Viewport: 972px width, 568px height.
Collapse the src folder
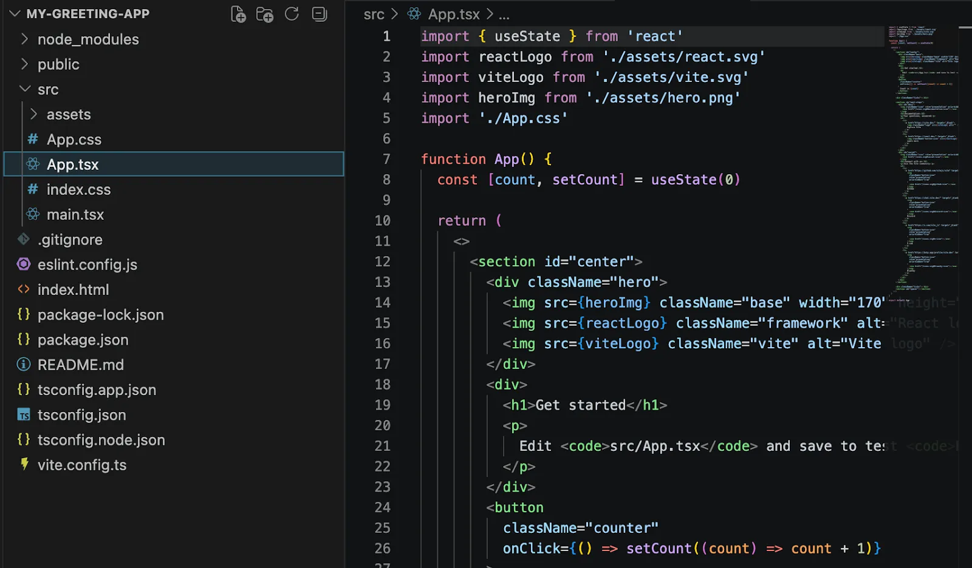[x=25, y=89]
